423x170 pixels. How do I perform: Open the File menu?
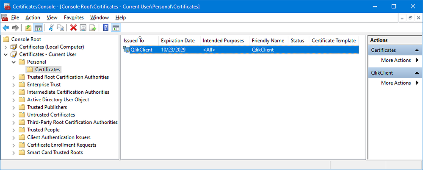(15, 17)
